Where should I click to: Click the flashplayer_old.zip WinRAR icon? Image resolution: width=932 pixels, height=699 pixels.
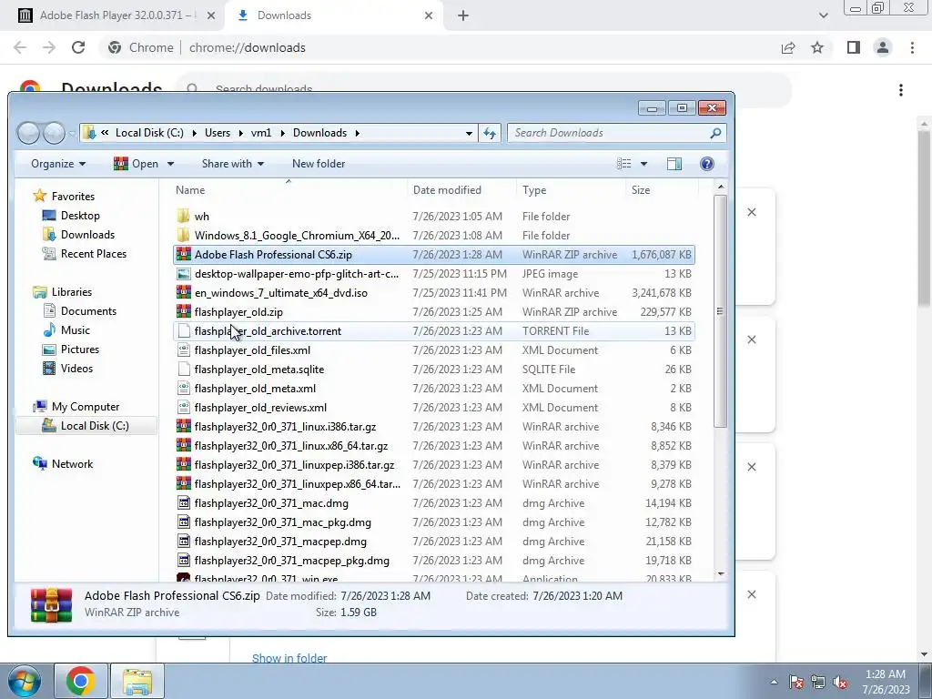pyautogui.click(x=184, y=311)
